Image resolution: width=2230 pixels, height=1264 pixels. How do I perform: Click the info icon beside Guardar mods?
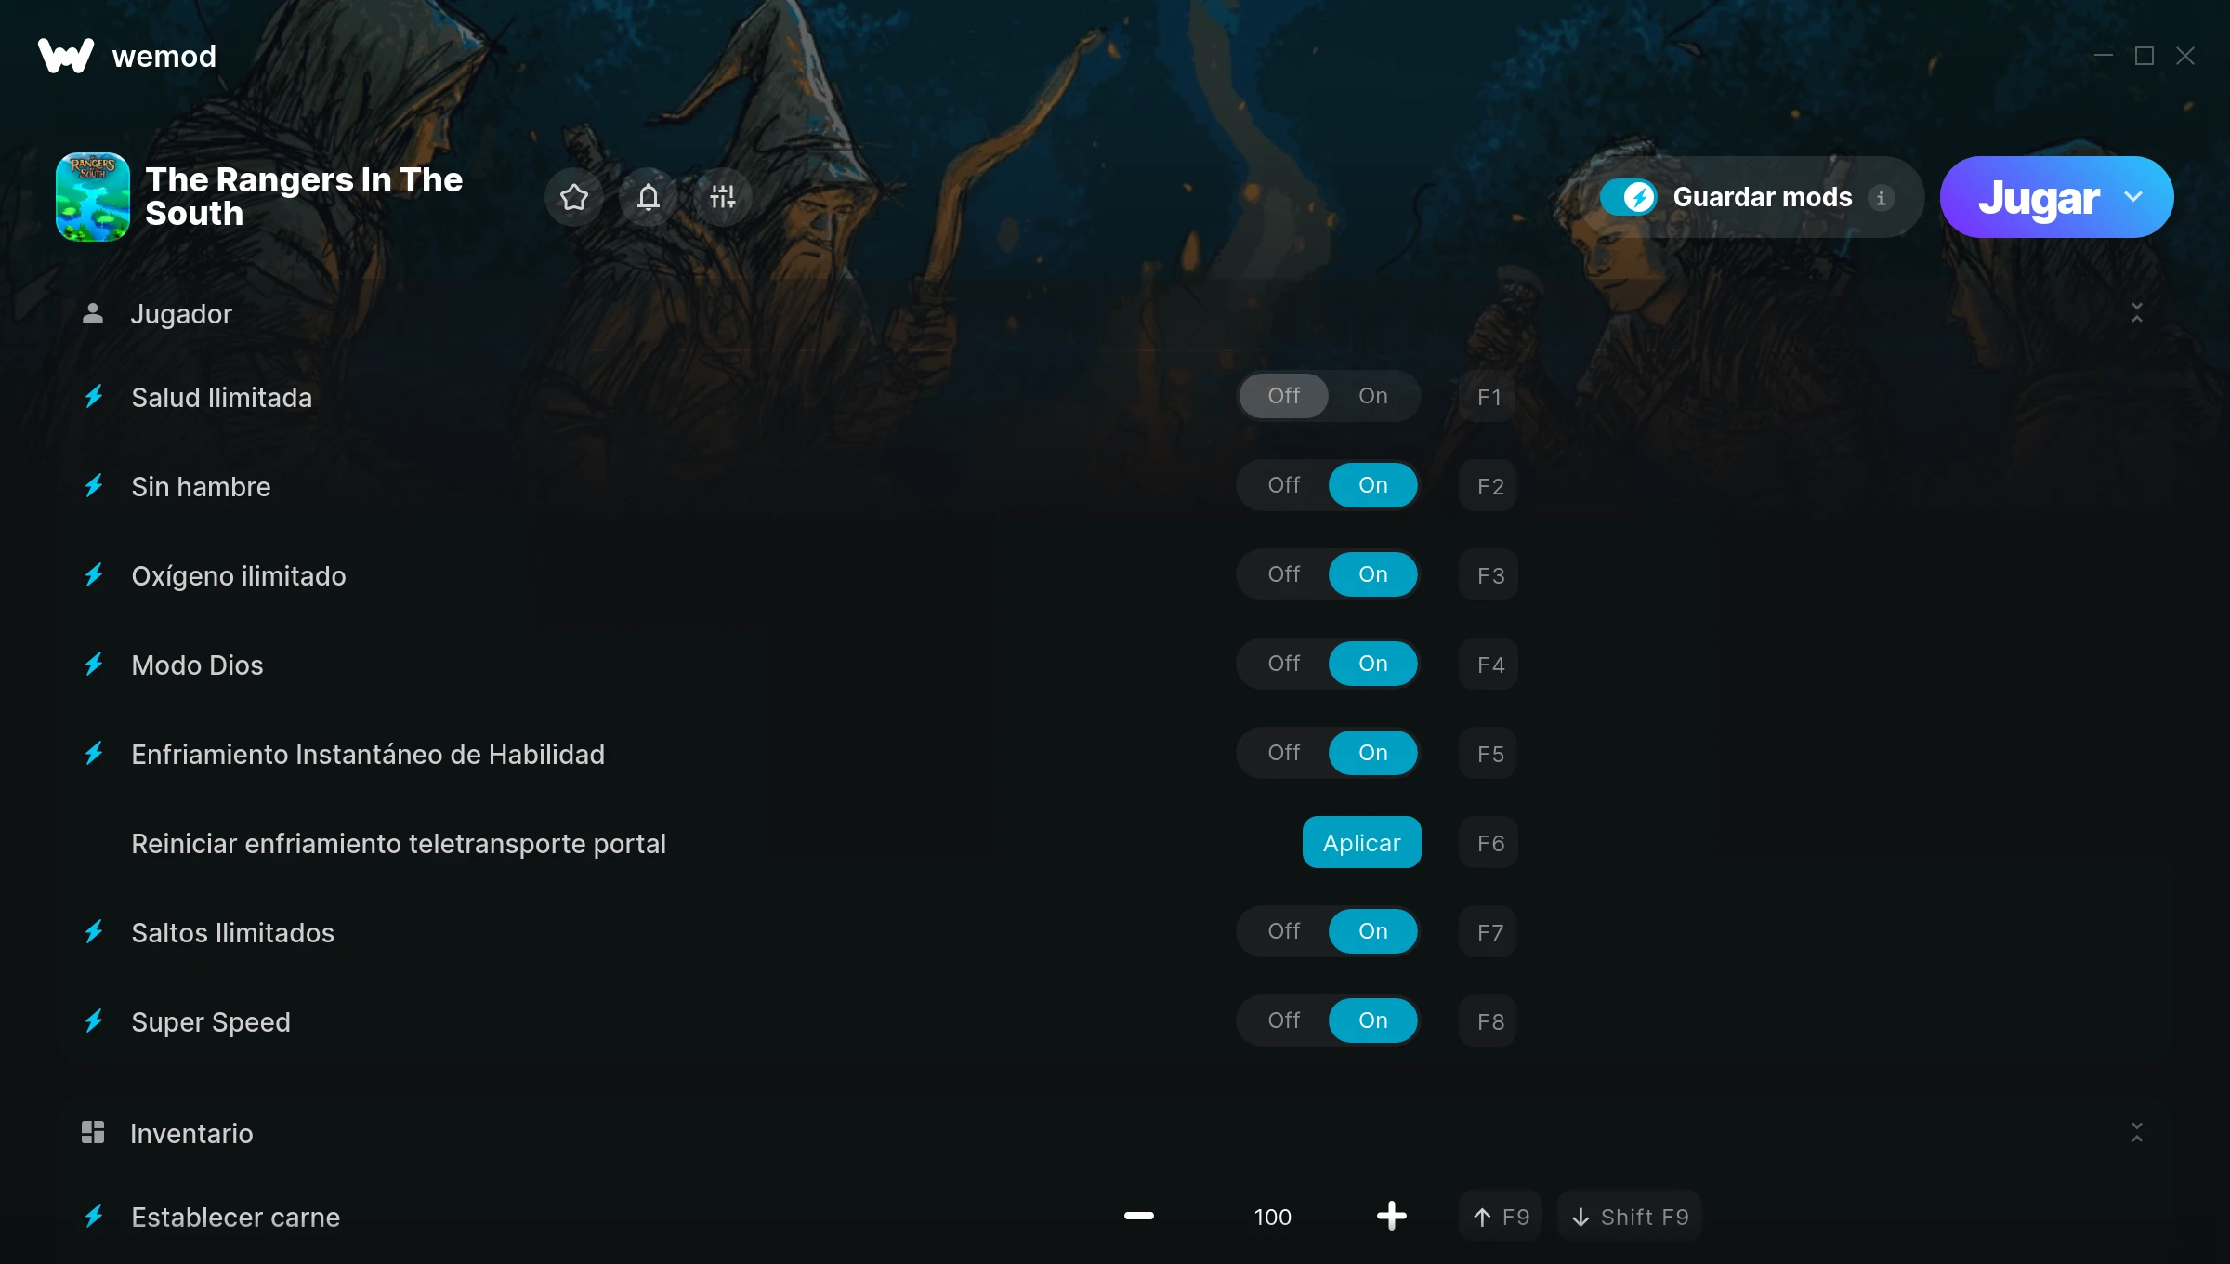coord(1882,198)
